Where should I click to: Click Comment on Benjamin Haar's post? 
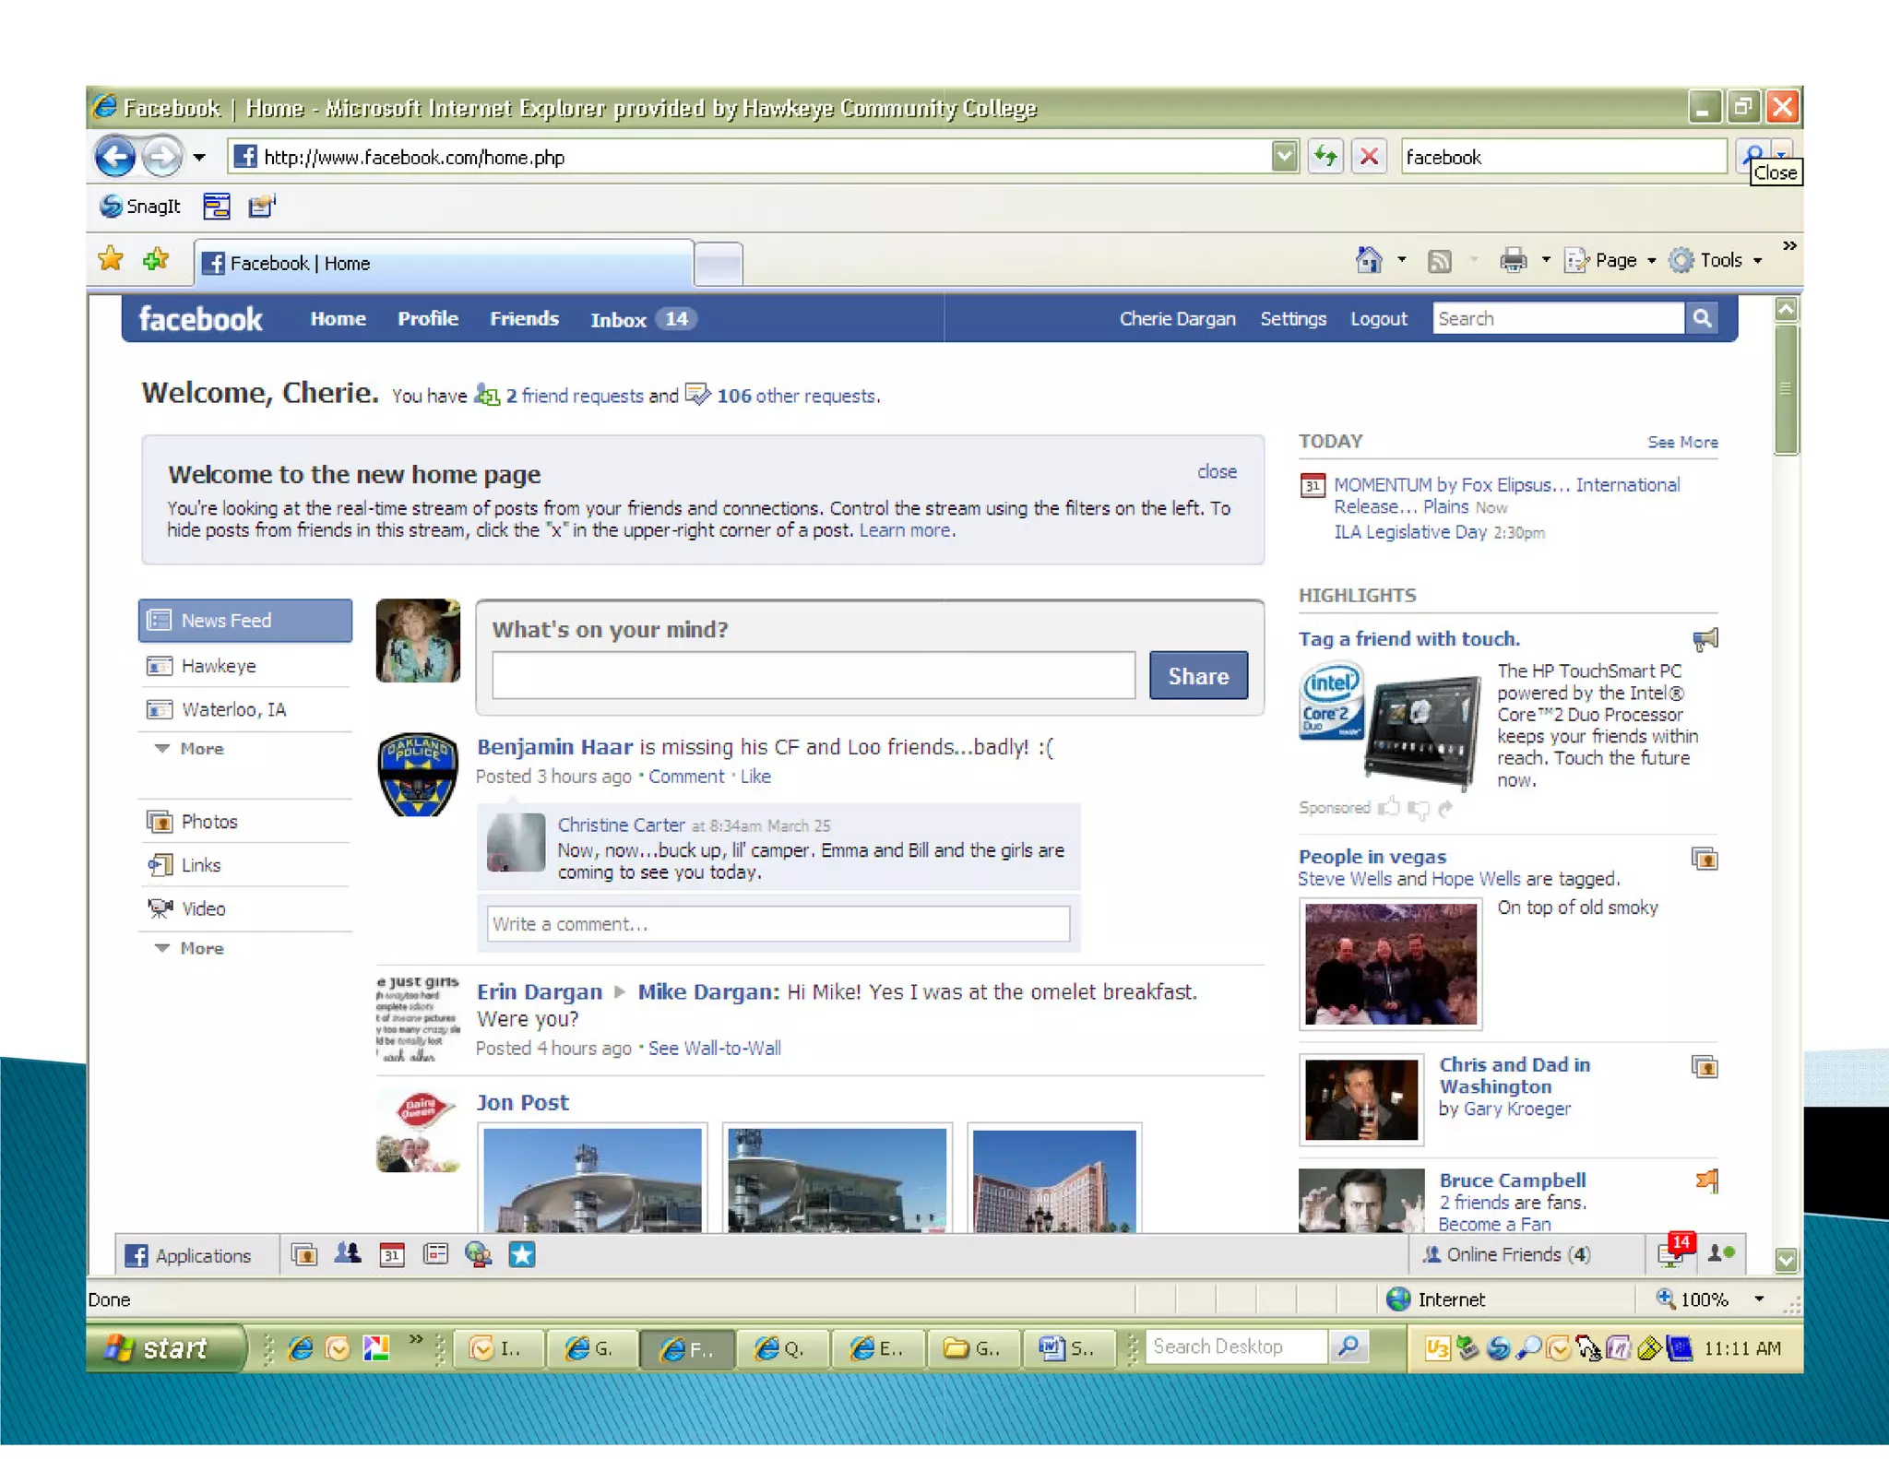686,777
